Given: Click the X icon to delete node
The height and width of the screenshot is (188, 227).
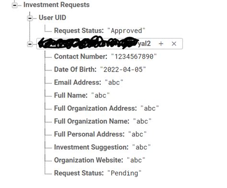Looking at the screenshot, I should [174, 43].
